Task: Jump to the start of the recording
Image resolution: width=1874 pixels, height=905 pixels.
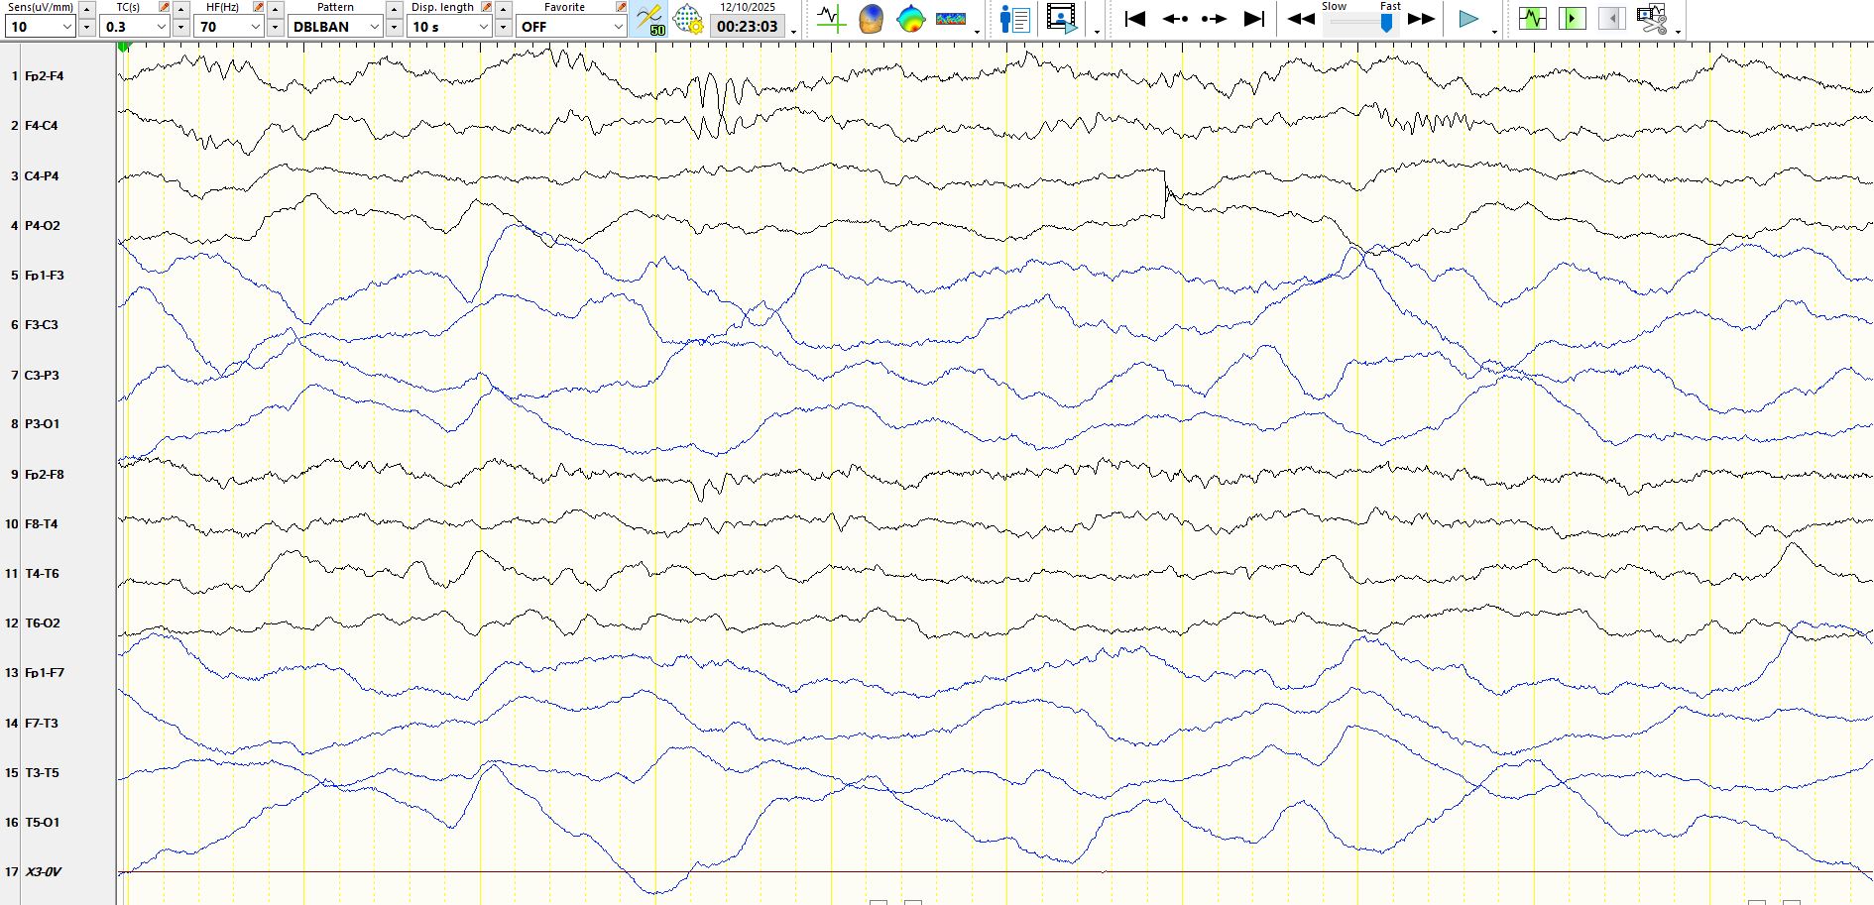Action: [1135, 19]
